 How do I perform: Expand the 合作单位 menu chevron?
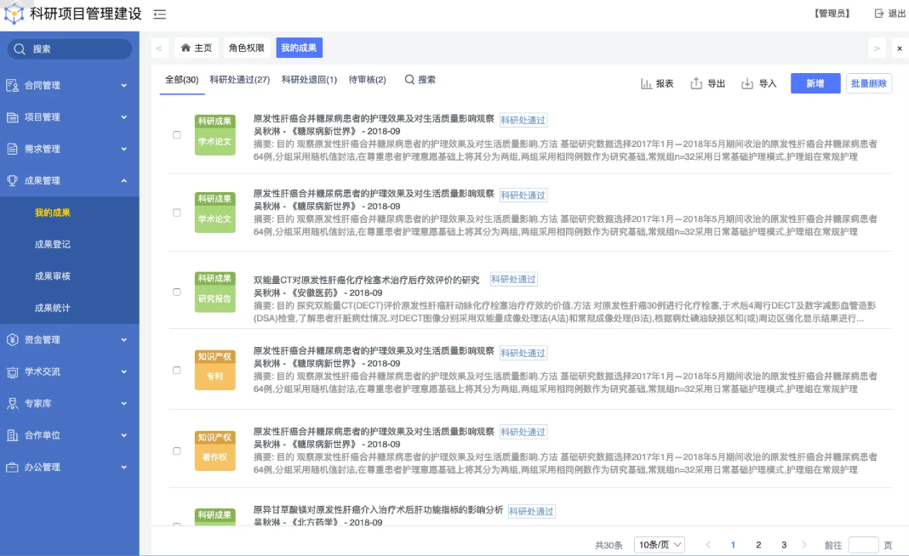point(124,435)
